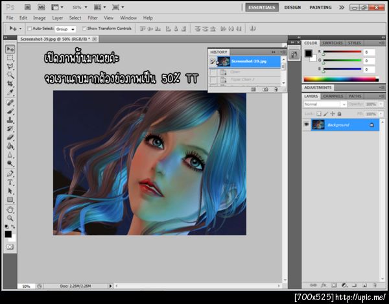Image resolution: width=389 pixels, height=304 pixels.
Task: Select the Path Selection tool
Action: (10, 191)
